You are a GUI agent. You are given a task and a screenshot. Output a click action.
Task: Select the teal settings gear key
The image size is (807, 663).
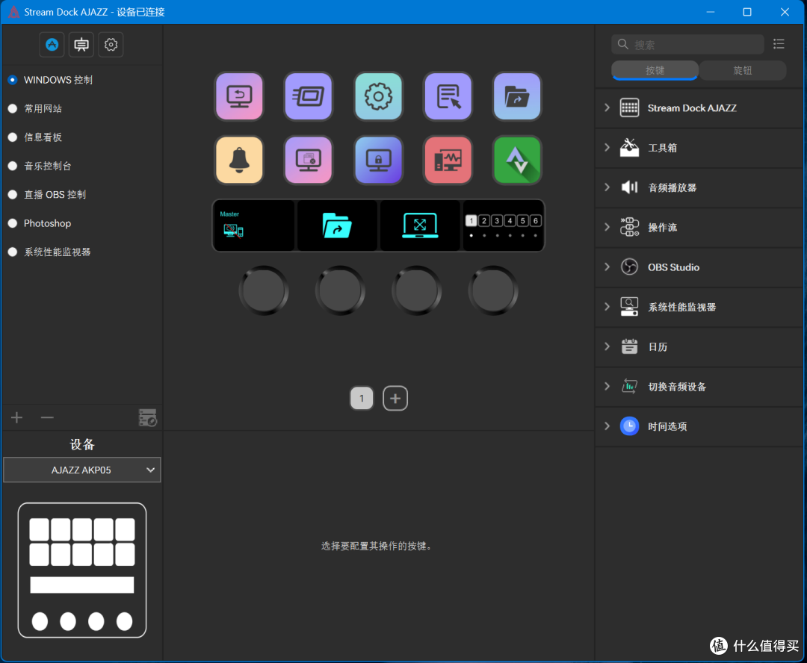(378, 96)
